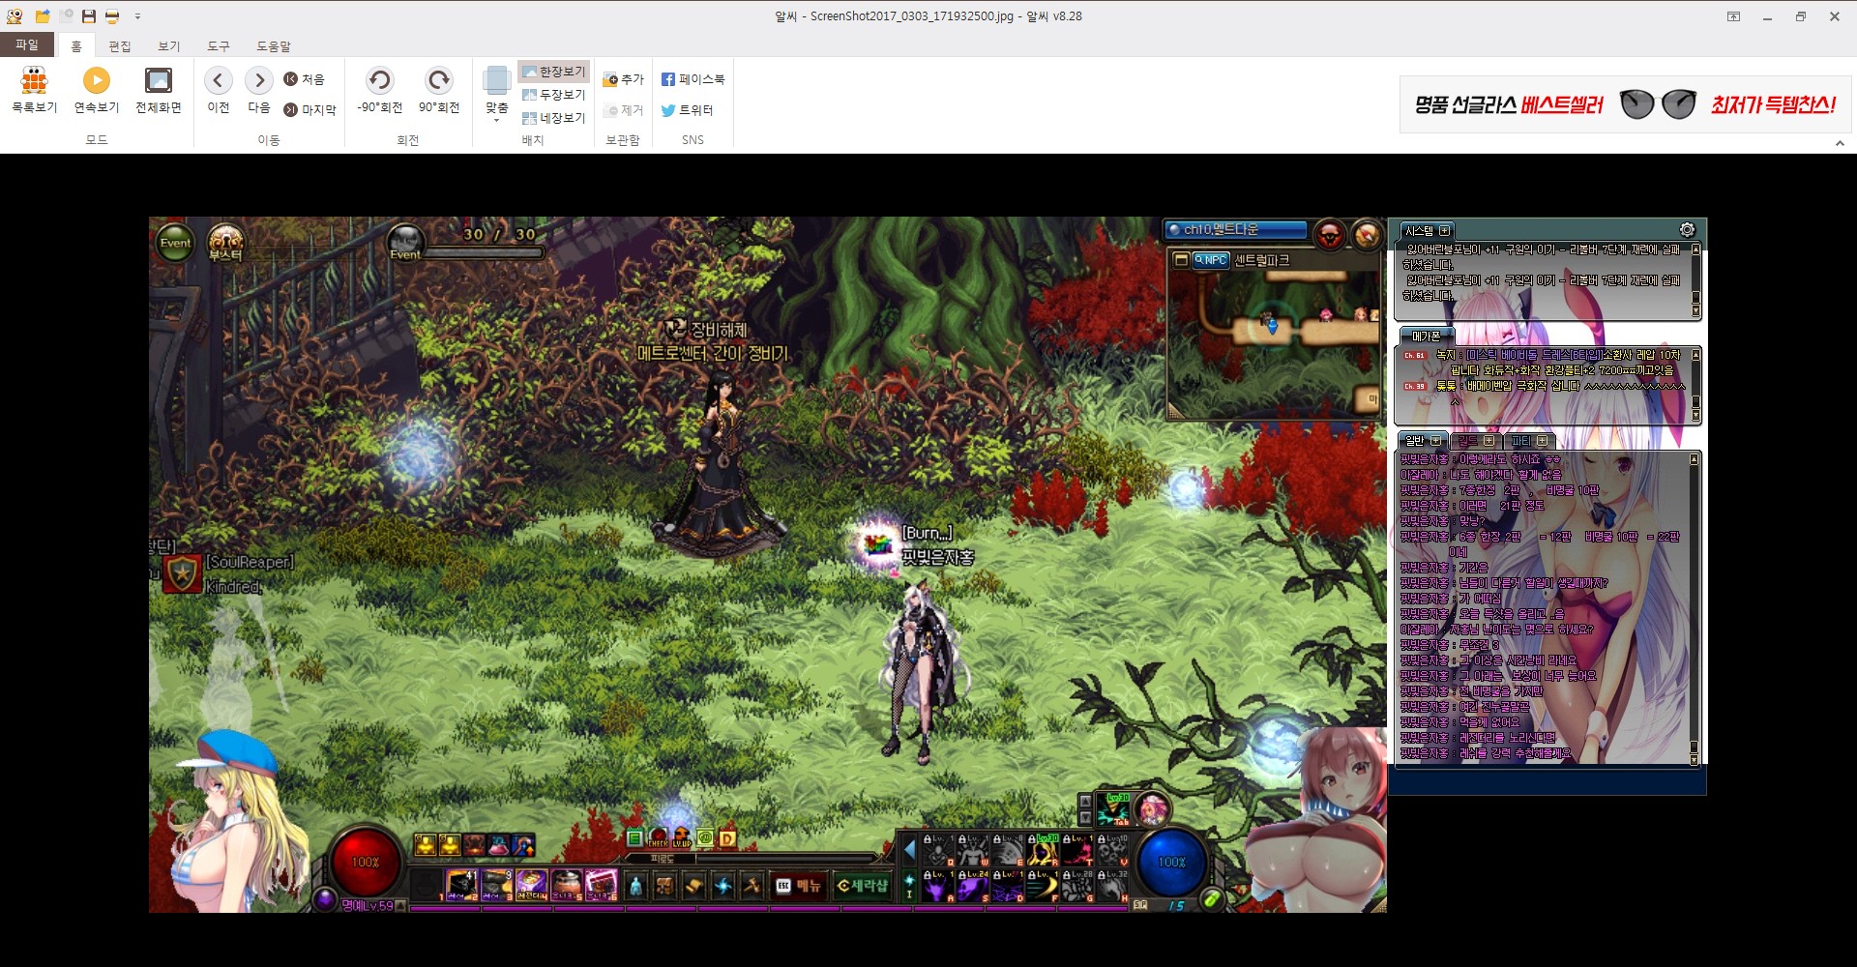Screen dimensions: 1857x967
Task: Click the Event 30/30 progress bar
Action: point(483,253)
